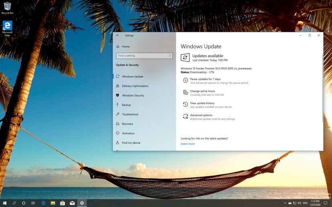
Task: Open the notification Action Center icon
Action: coord(326,203)
